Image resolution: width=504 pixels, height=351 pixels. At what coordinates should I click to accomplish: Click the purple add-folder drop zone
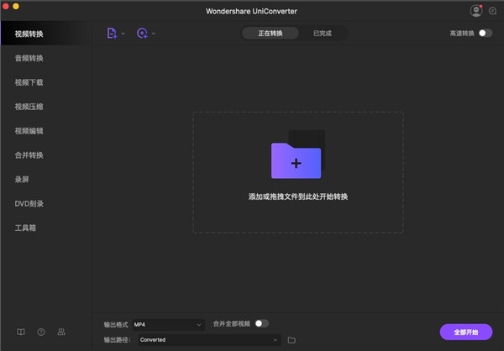coord(296,160)
